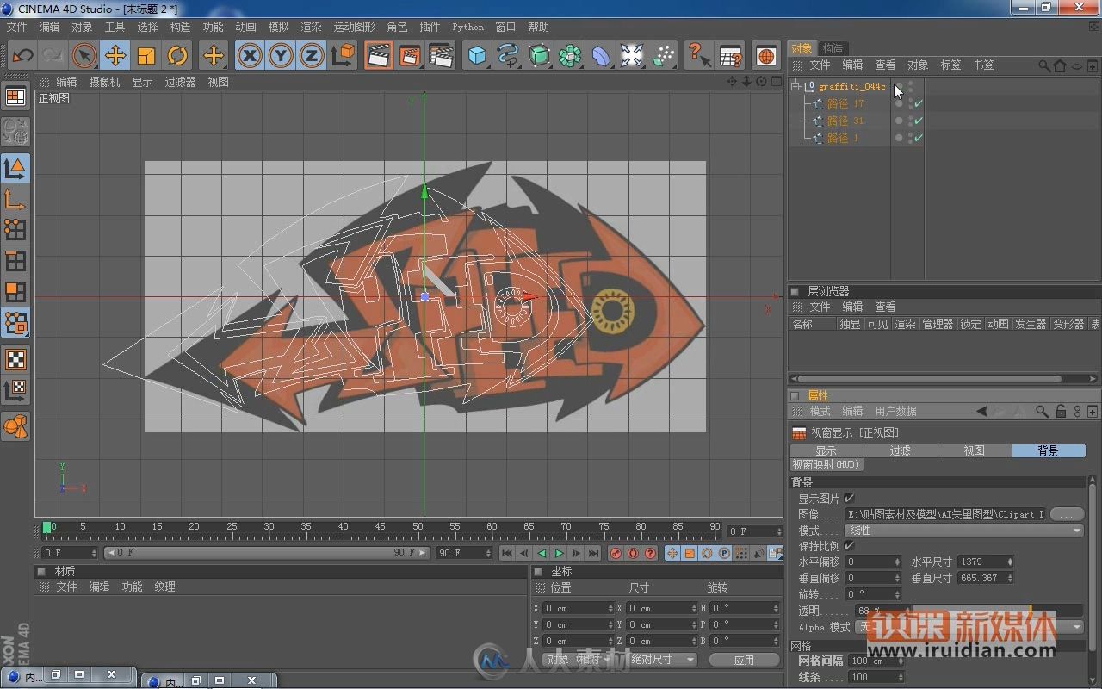1102x689 pixels.
Task: Click the green NURBS generator icon
Action: coord(539,56)
